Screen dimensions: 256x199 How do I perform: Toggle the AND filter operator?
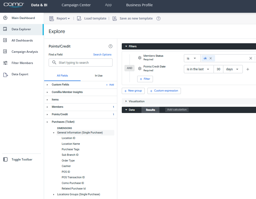coord(129,68)
